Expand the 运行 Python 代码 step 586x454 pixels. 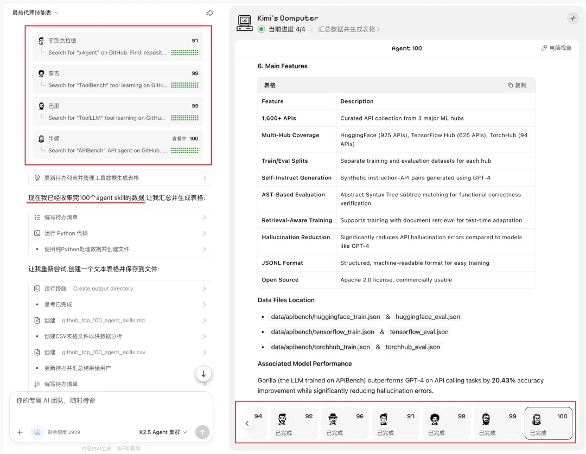coord(120,233)
